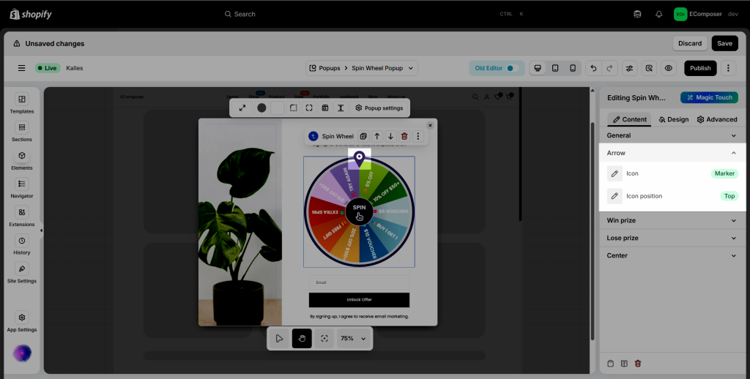The height and width of the screenshot is (379, 750).
Task: Click the undo arrow in top bar
Action: 593,68
